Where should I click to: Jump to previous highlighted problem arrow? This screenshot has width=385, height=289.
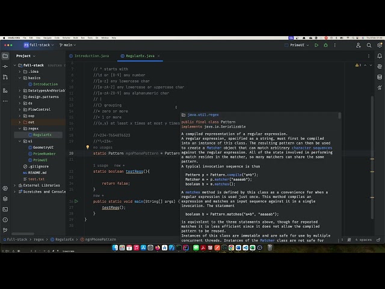365,65
